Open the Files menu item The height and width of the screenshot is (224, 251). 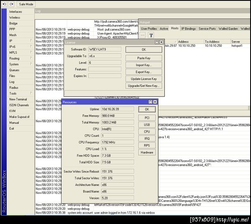tap(12, 76)
